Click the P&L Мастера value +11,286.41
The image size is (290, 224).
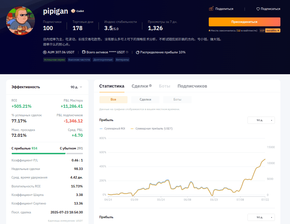(x=72, y=106)
